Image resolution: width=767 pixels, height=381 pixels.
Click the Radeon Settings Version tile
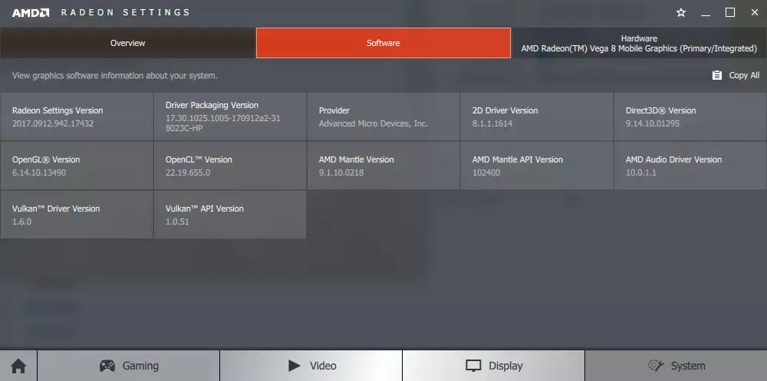coord(76,117)
